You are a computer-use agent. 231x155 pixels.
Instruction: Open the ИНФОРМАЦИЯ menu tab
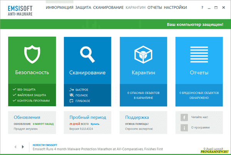point(60,8)
